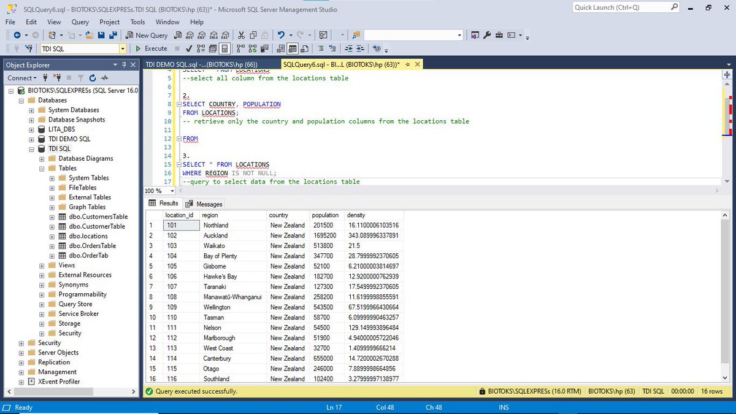Click the Cut scissors icon
The image size is (736, 414).
click(242, 35)
